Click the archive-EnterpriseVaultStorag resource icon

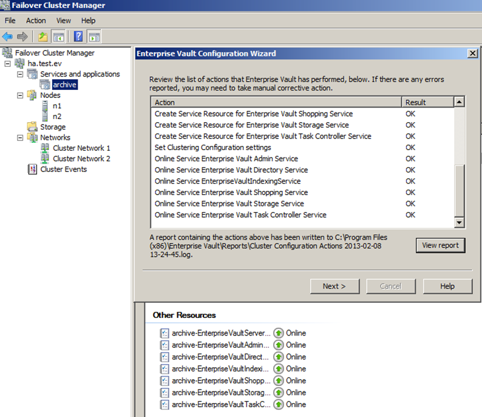coord(165,393)
